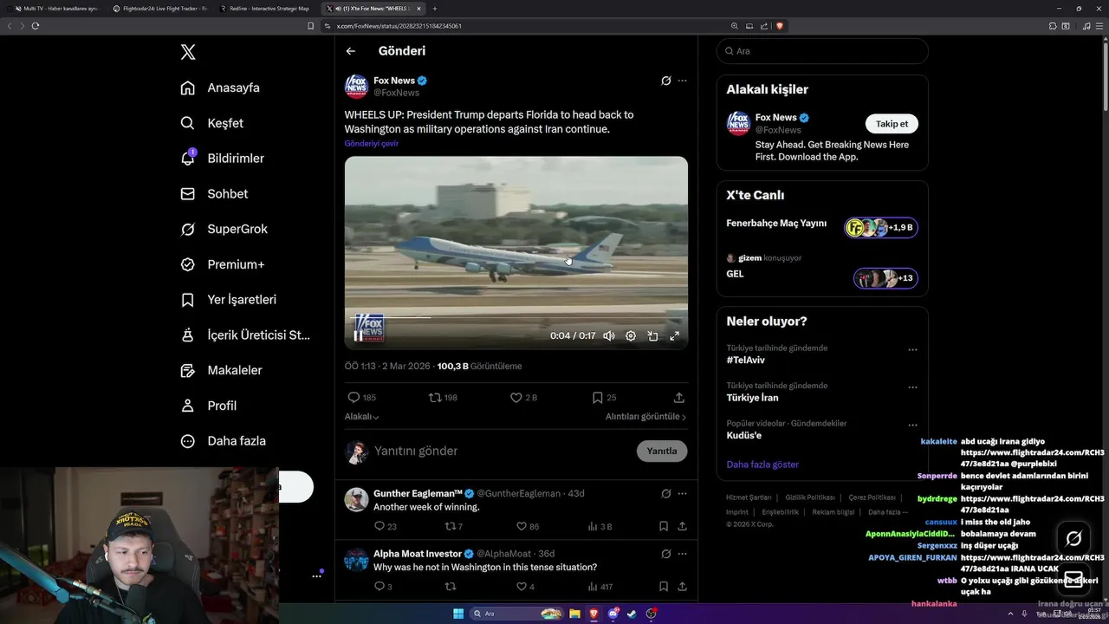Share the Fox News post

click(679, 398)
